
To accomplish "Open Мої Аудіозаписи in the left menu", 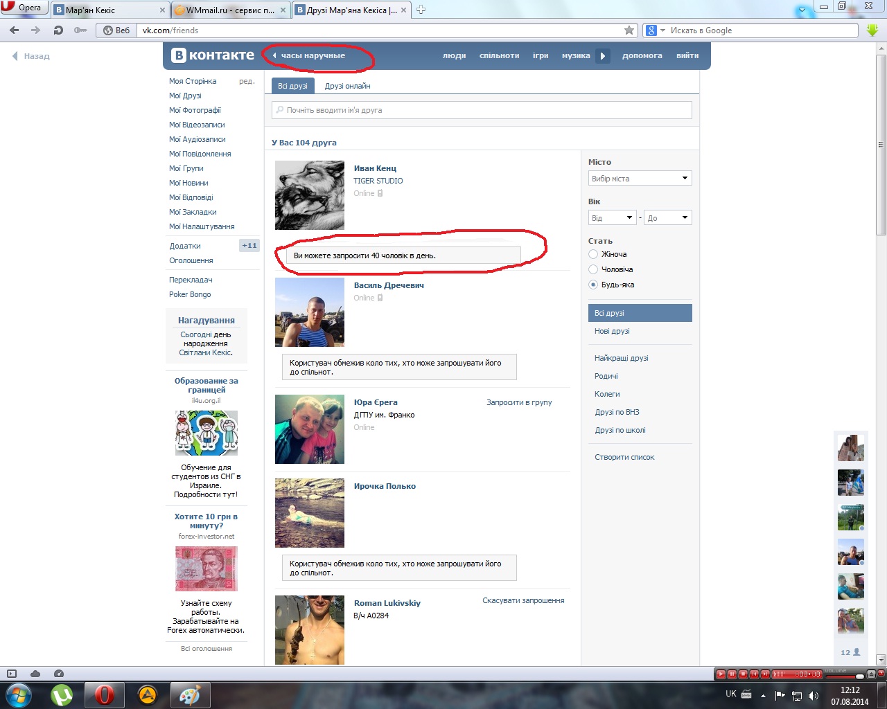I will pos(197,139).
